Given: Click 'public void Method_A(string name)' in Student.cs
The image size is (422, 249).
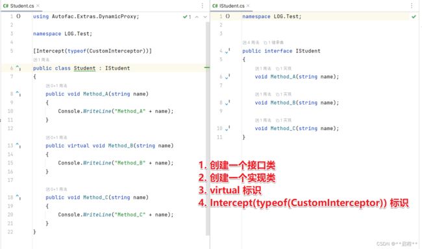Looking at the screenshot, I should [97, 94].
